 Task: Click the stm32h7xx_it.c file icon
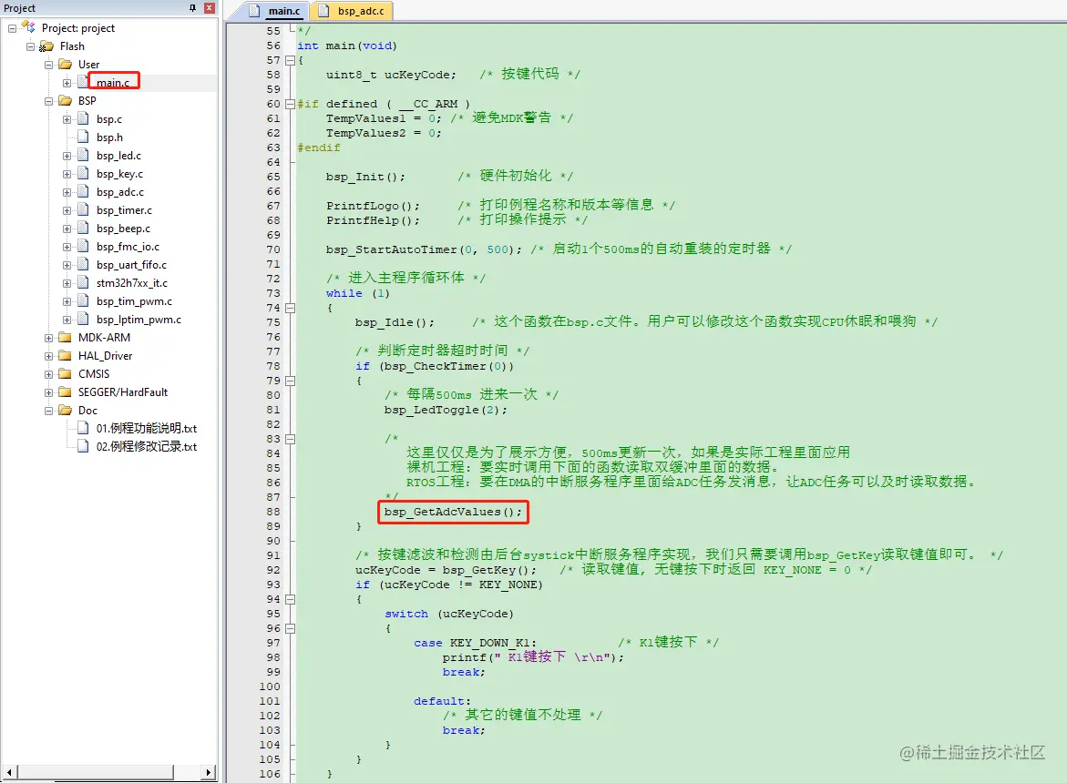[x=83, y=283]
